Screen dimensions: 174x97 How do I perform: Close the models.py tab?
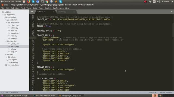(x=74, y=12)
